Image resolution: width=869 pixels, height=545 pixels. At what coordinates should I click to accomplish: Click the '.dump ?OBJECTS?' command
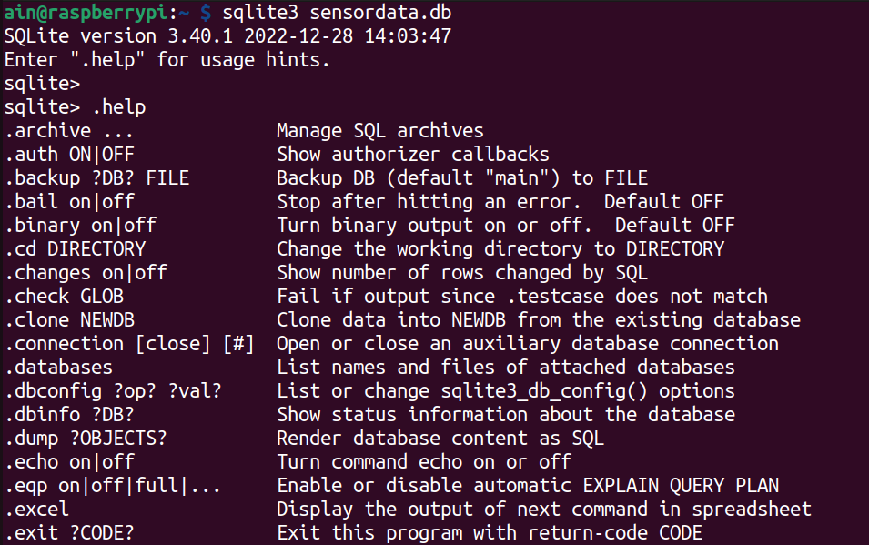(86, 439)
